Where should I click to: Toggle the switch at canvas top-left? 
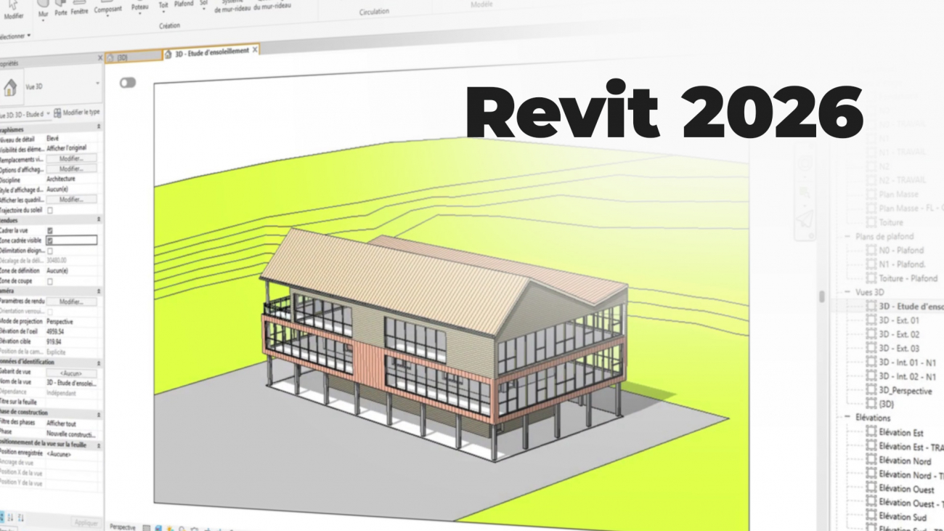click(128, 83)
